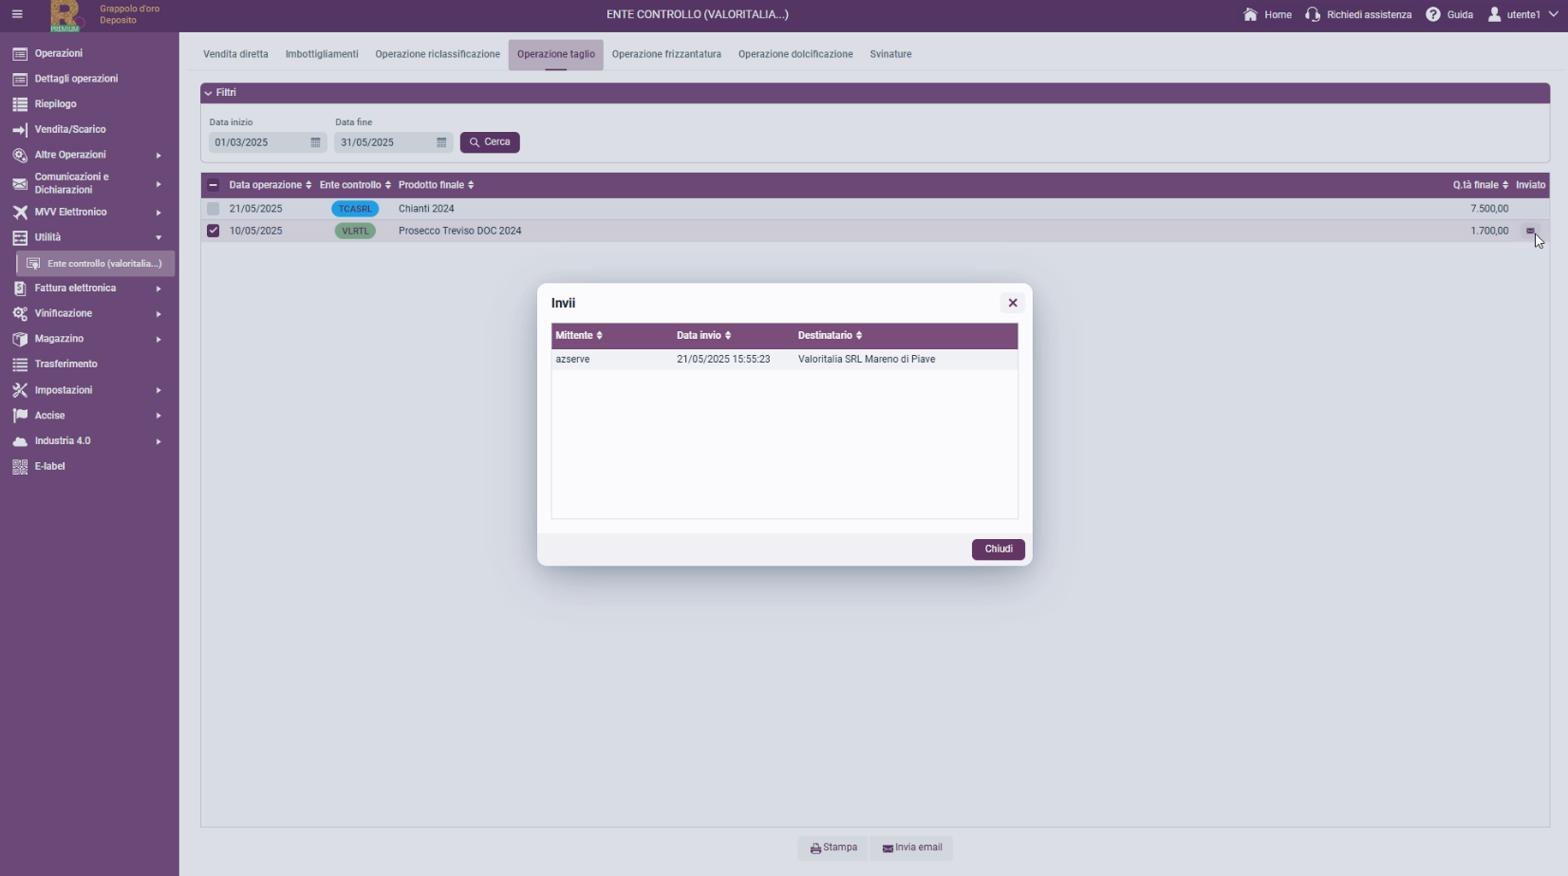Sort by Mittente column header

[579, 336]
